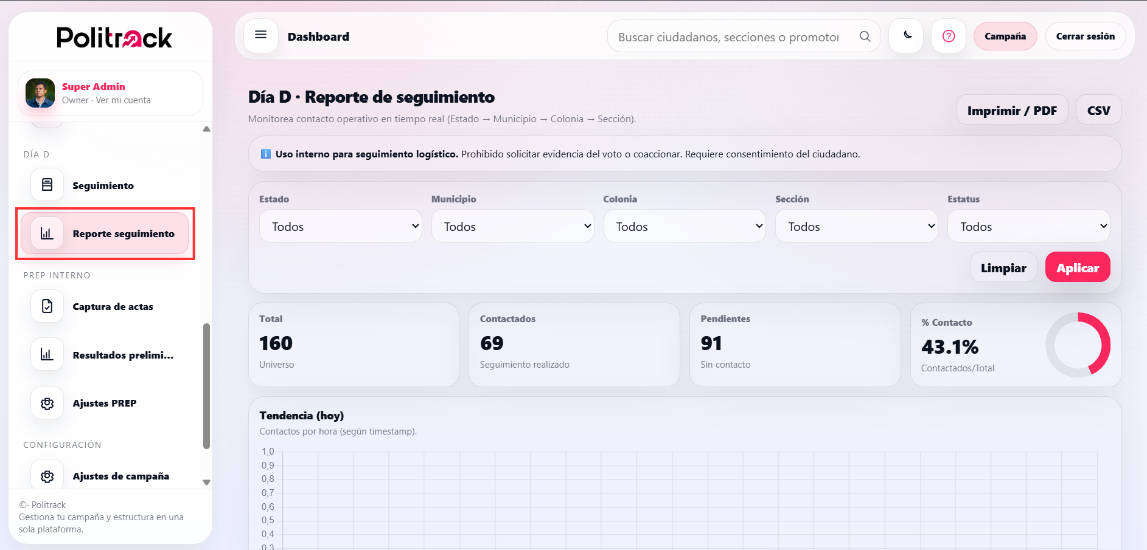Click the search magnifier icon
The image size is (1147, 550).
(865, 36)
